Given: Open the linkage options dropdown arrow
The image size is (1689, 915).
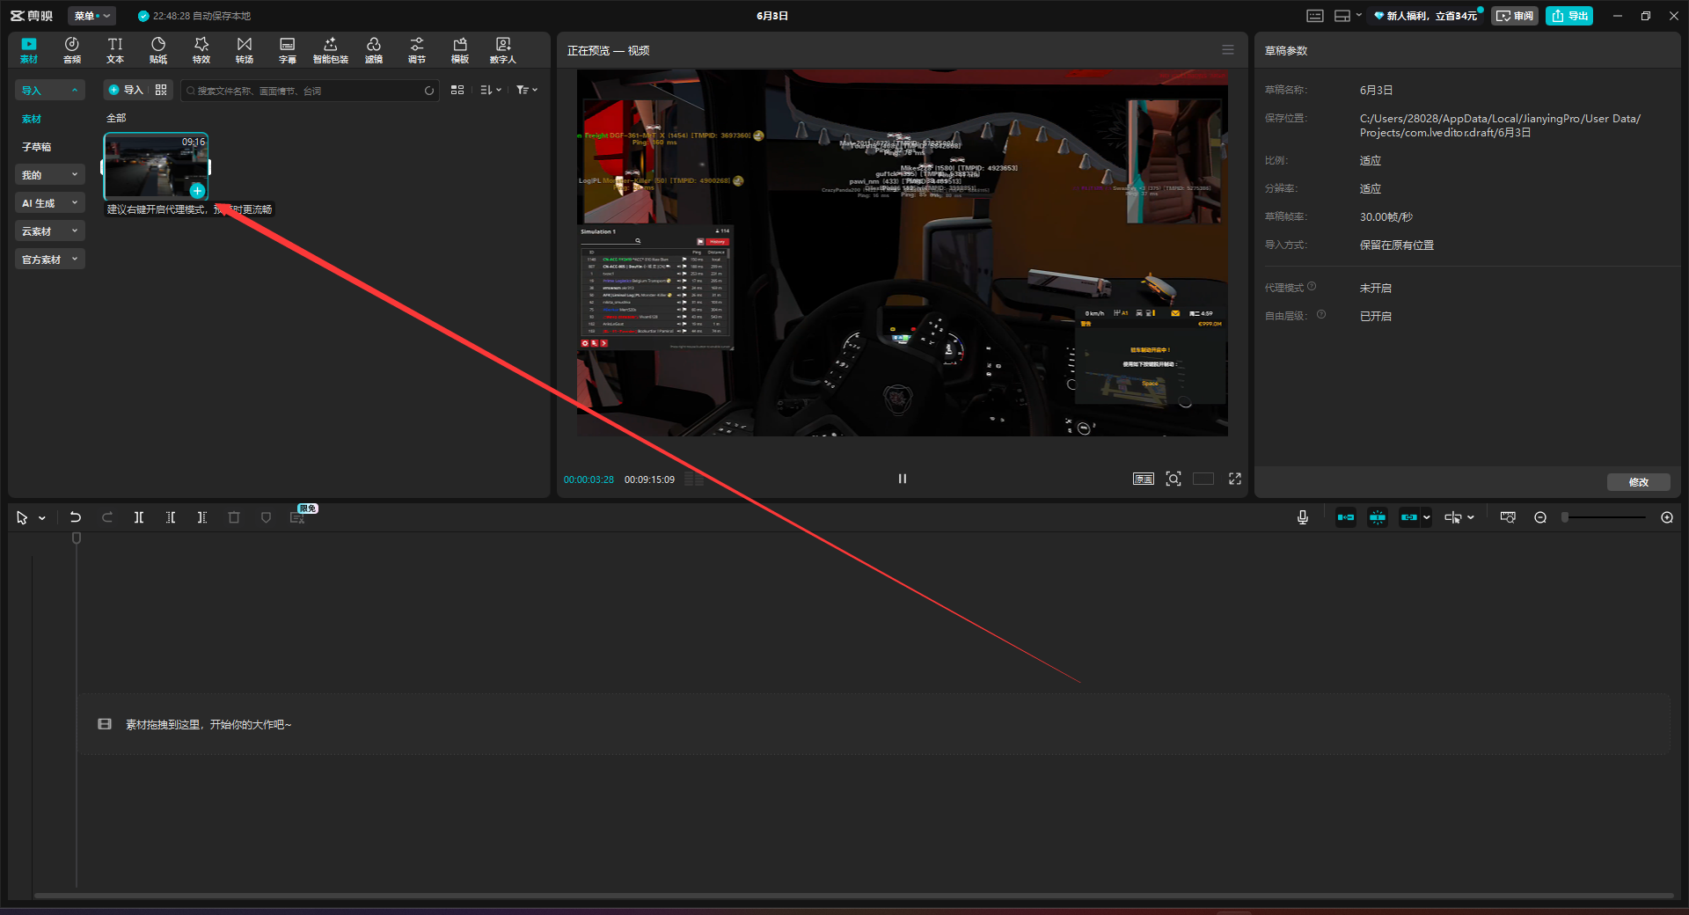Looking at the screenshot, I should point(1426,517).
